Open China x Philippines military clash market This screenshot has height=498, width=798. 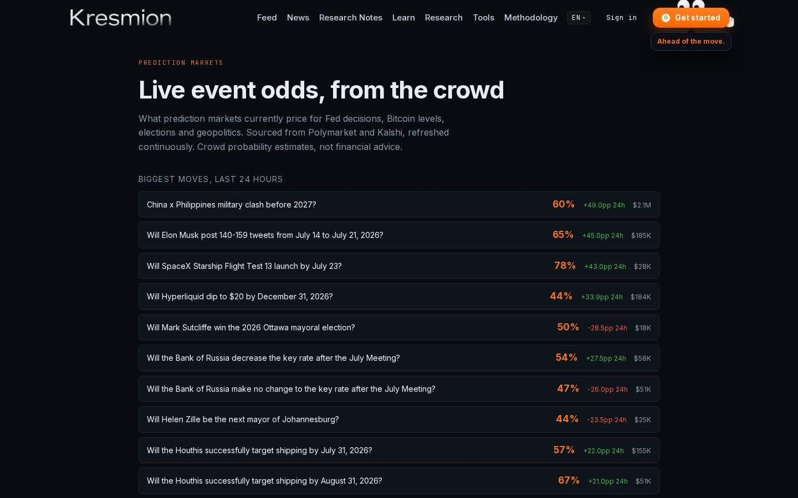point(399,205)
